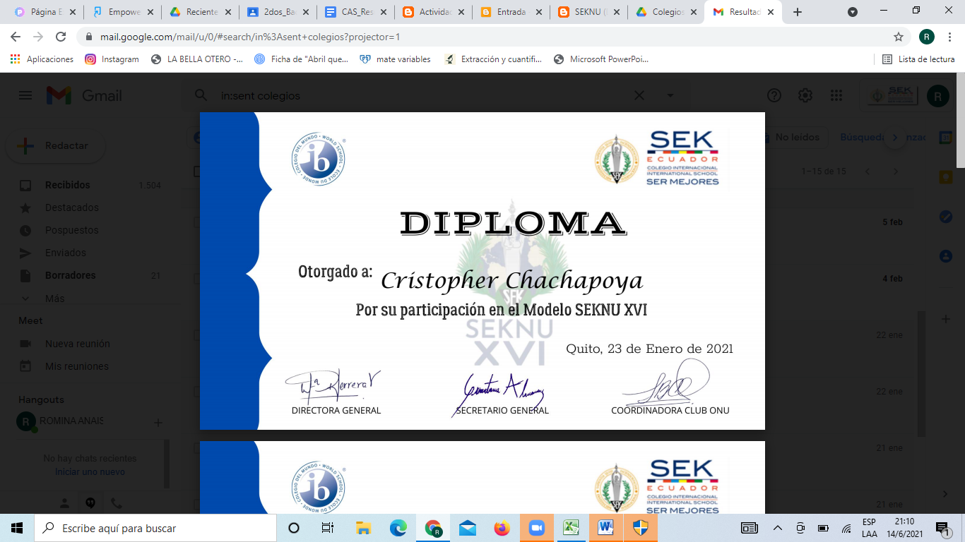Viewport: 965px width, 542px height.
Task: Open Gmail support help icon
Action: click(x=774, y=95)
